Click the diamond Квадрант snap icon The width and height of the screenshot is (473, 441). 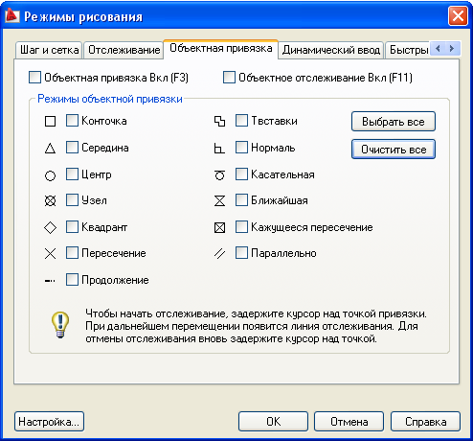pos(50,228)
